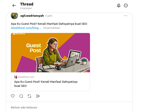
Task: Like the post with the heart icon
Action: tap(13, 96)
